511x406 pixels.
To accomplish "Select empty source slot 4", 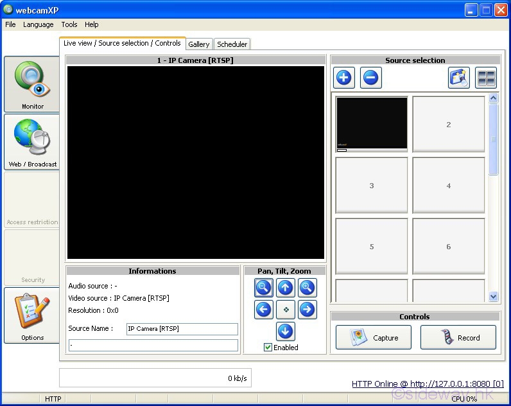I will point(449,185).
